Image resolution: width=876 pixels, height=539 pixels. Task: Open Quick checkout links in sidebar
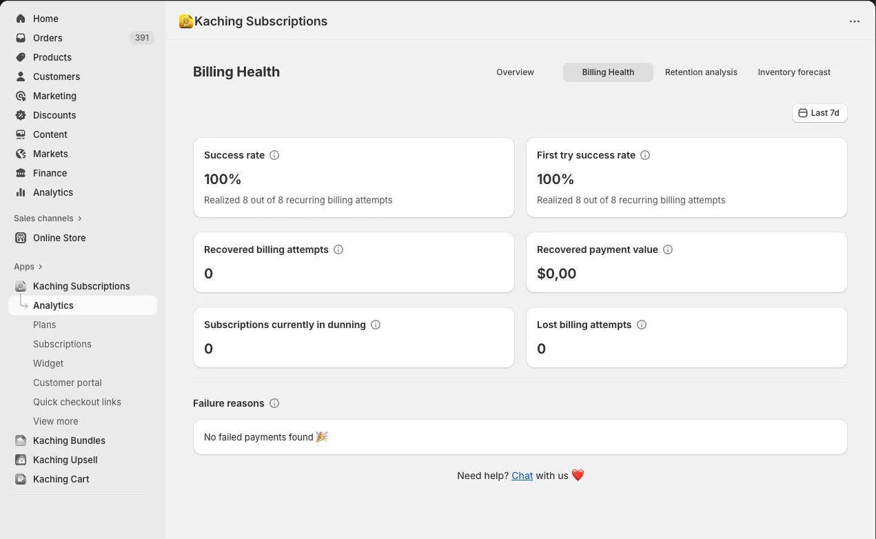point(77,402)
